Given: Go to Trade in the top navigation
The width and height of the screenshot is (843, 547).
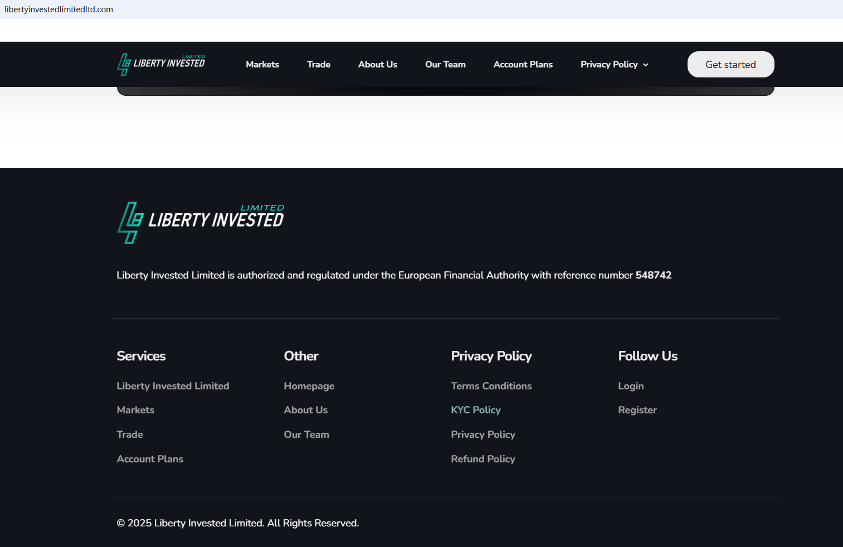Looking at the screenshot, I should pyautogui.click(x=319, y=65).
